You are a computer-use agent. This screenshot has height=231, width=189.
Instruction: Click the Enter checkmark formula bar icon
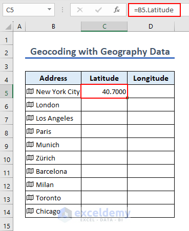pyautogui.click(x=98, y=10)
